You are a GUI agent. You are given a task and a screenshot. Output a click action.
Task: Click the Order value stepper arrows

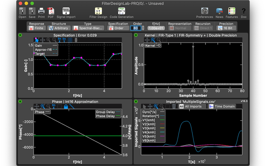click(143, 28)
